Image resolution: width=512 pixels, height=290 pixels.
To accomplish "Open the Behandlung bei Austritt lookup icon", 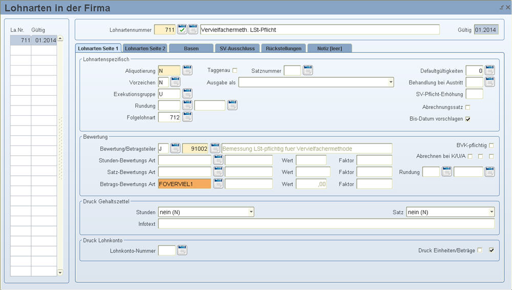I will point(489,82).
